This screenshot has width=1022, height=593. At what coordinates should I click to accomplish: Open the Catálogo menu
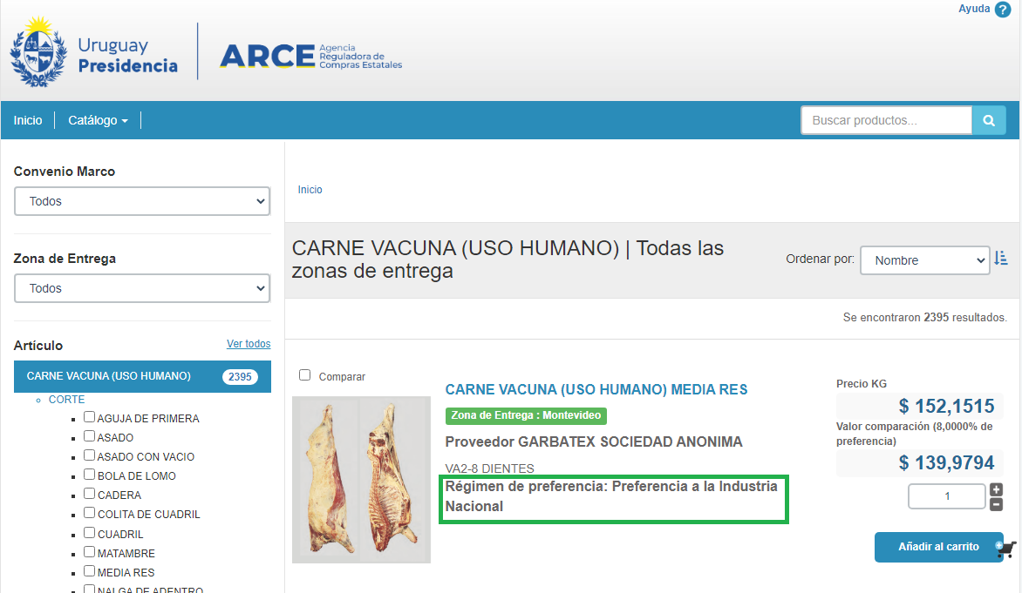(98, 120)
